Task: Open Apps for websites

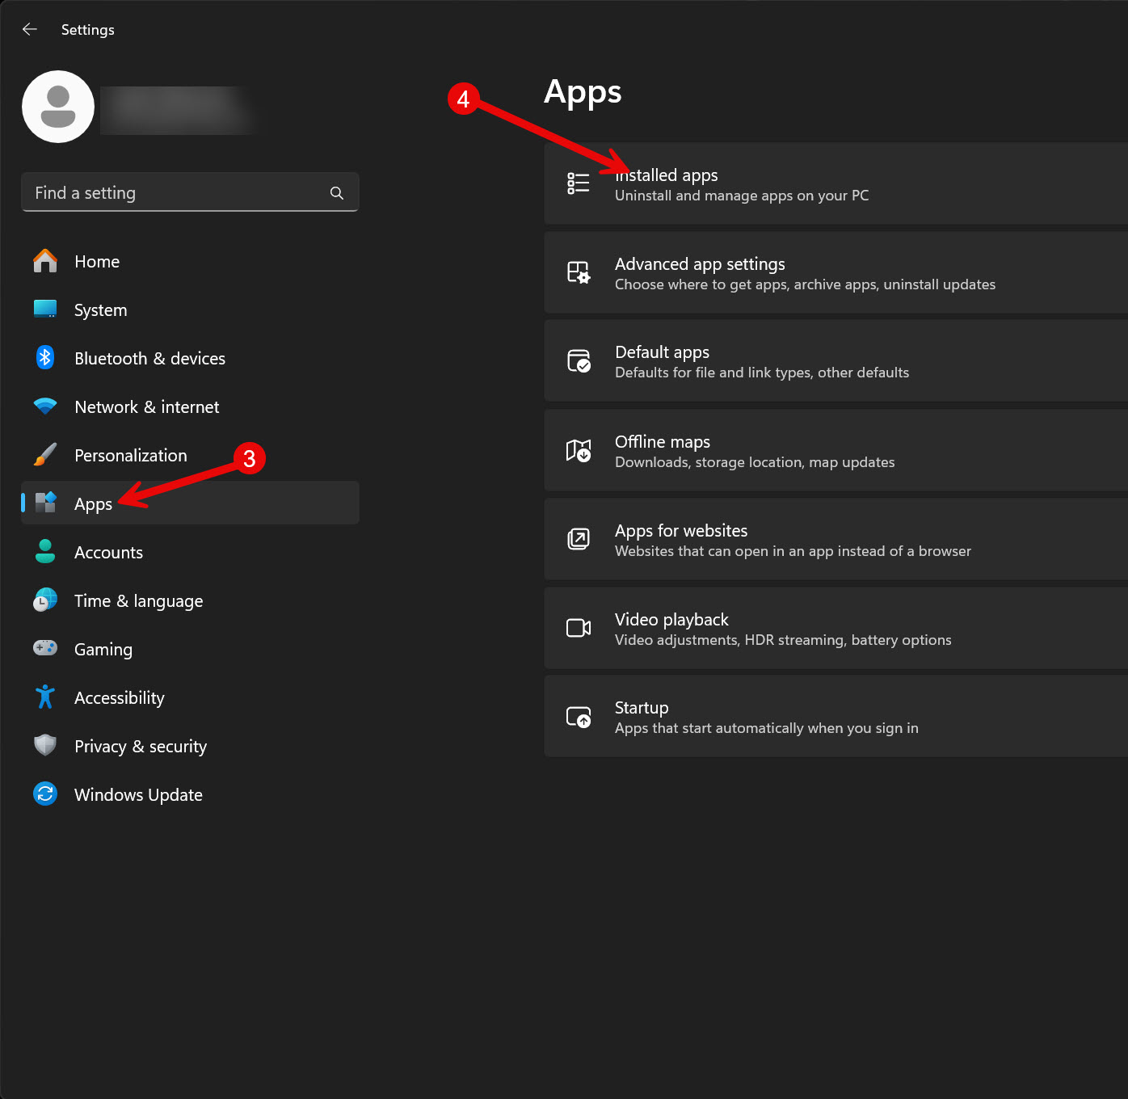Action: pos(836,539)
